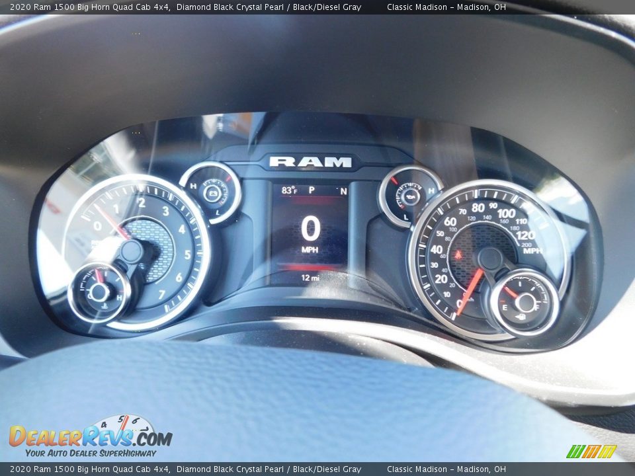This screenshot has width=635, height=476.
Task: Click the 12 mi odometer reading
Action: tap(310, 278)
